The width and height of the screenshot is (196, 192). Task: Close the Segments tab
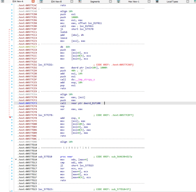[110, 2]
